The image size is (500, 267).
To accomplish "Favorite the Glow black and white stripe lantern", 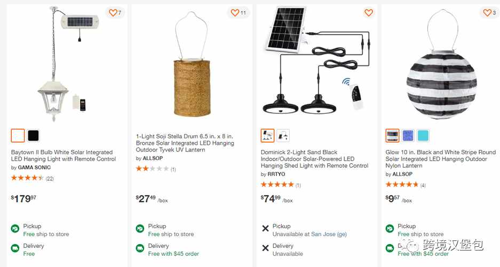I will click(x=487, y=13).
